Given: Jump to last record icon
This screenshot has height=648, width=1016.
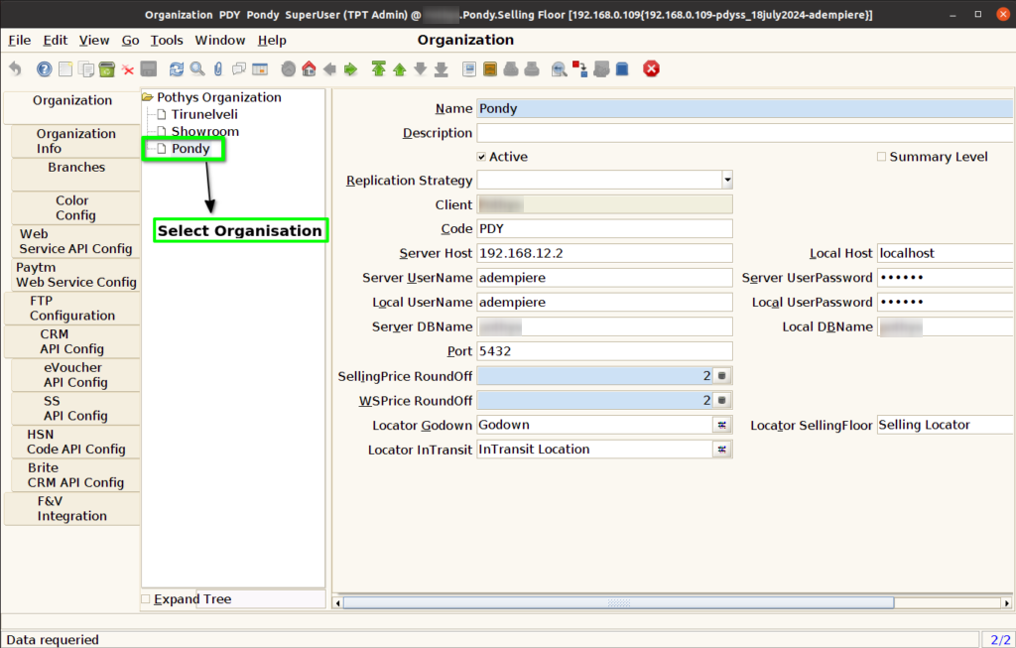Looking at the screenshot, I should pos(442,68).
